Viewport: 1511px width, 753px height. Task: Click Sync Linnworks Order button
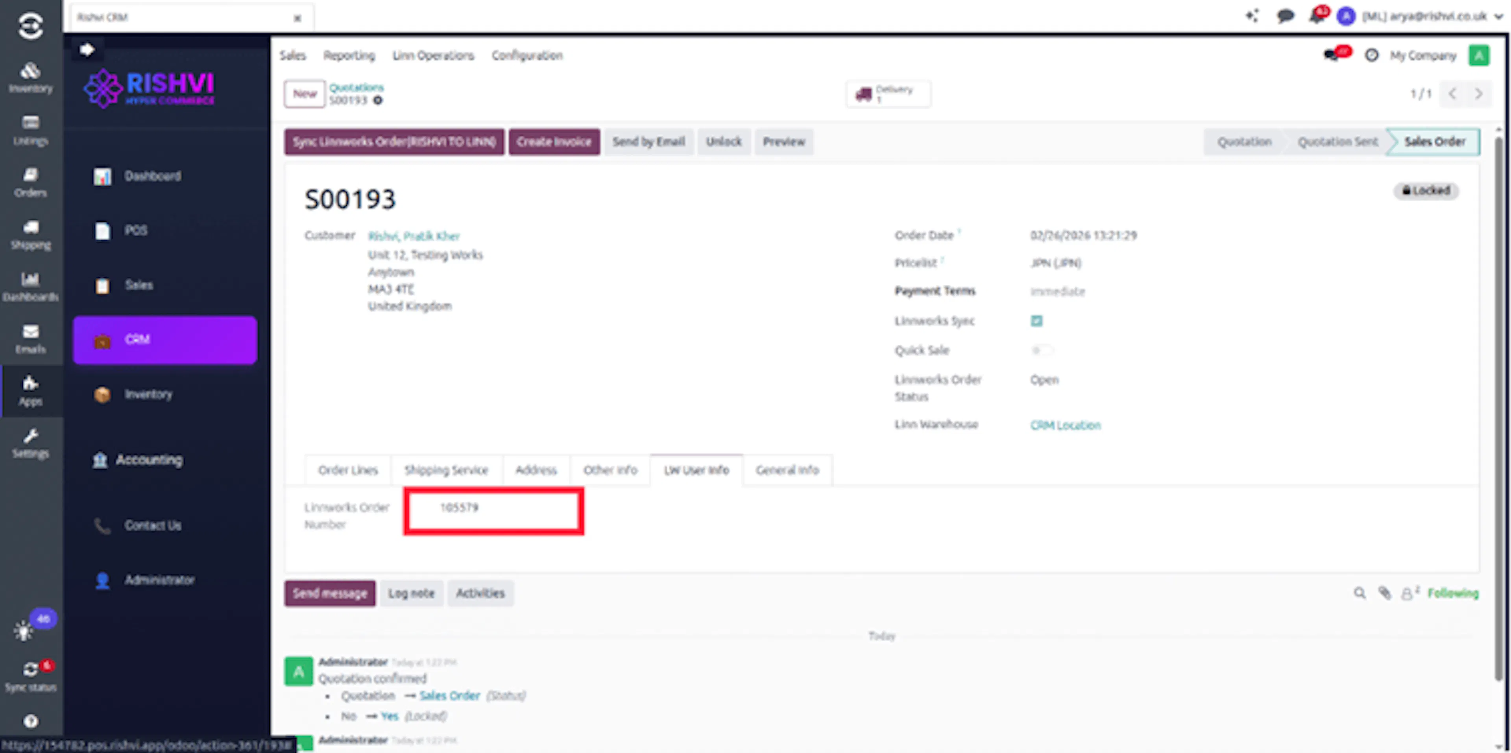(394, 142)
